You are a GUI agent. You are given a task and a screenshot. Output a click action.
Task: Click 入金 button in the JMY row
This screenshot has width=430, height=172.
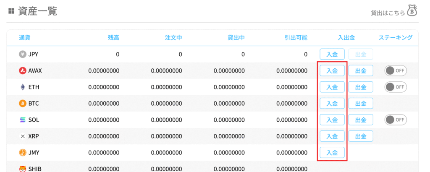pyautogui.click(x=332, y=152)
